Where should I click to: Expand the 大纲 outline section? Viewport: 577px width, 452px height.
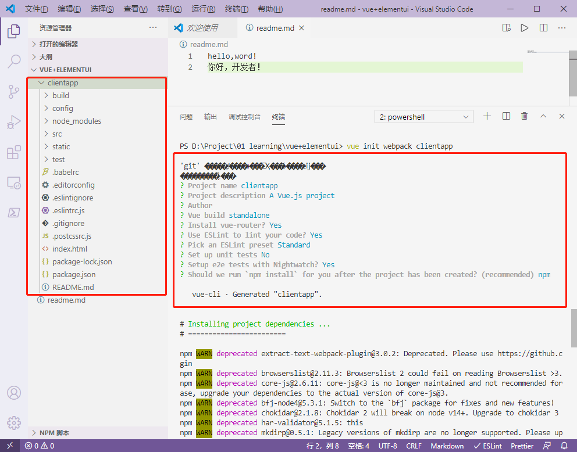tap(98, 57)
